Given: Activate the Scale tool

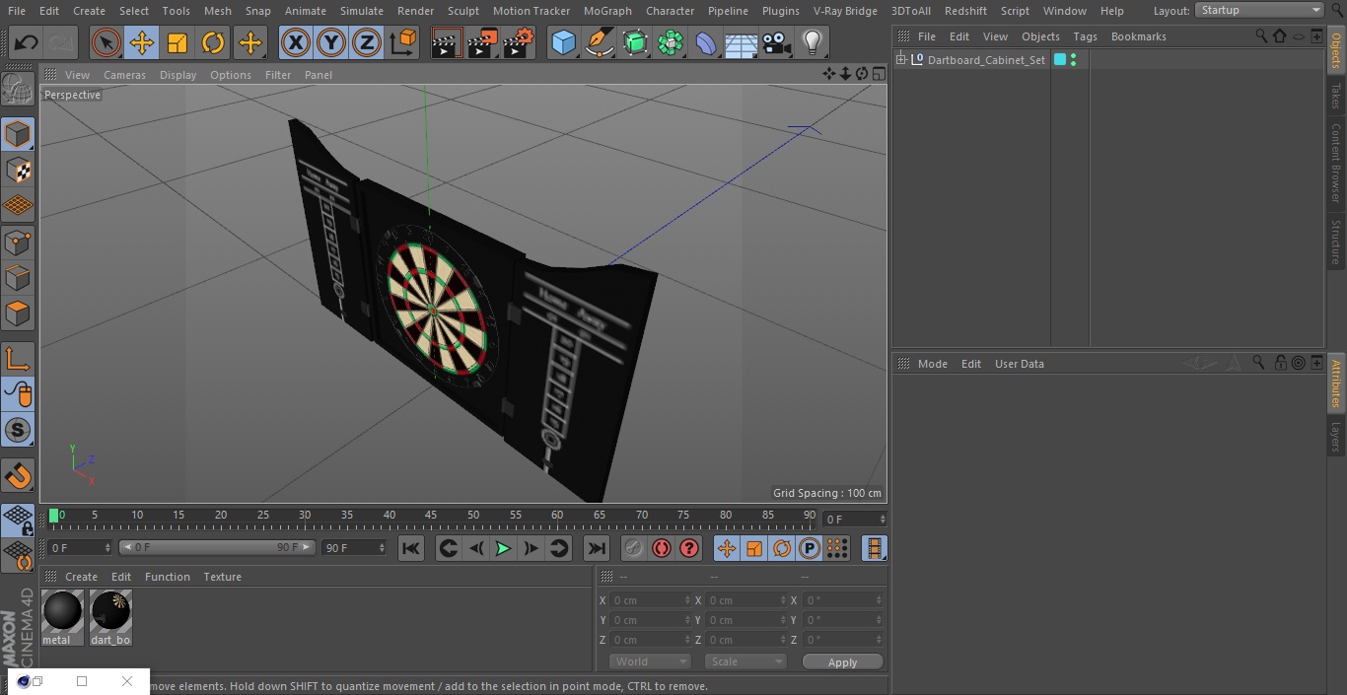Looking at the screenshot, I should 177,42.
